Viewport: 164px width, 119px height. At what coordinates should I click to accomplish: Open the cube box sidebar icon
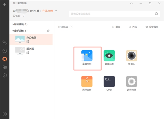[5, 75]
